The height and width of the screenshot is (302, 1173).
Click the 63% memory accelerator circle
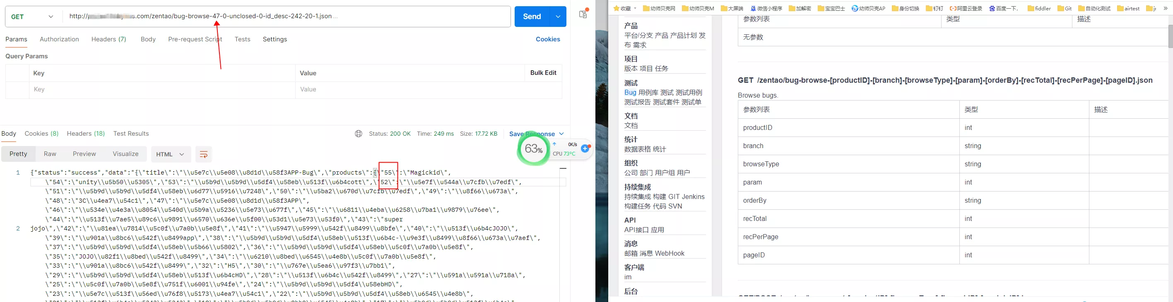click(533, 149)
